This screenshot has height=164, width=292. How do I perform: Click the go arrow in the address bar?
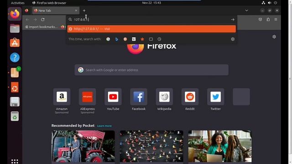coord(233,20)
